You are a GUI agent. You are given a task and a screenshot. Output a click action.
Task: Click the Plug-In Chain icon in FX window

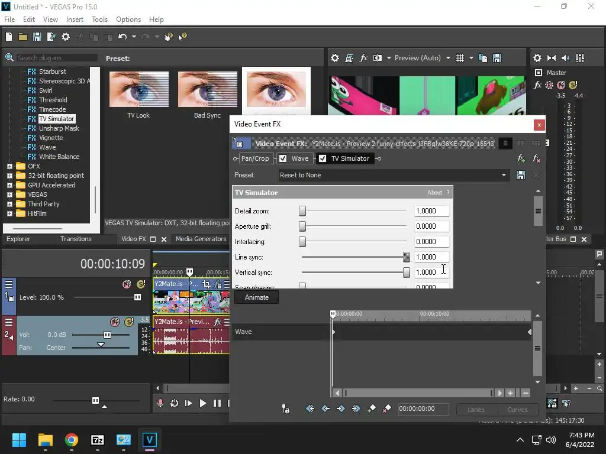pos(521,158)
